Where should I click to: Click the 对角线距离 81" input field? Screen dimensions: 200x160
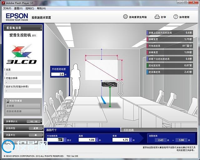click(x=55, y=140)
